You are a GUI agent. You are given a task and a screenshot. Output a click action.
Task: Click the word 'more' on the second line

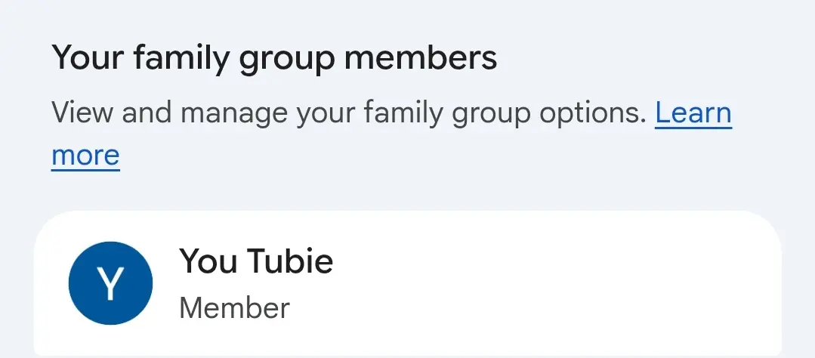coord(86,156)
